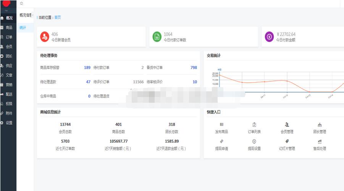This screenshot has width=344, height=191.
Task: Click the 今日付款订单数 value 1064
Action: click(168, 34)
